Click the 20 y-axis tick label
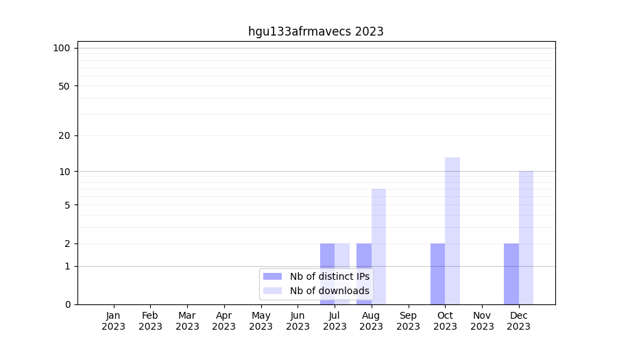The height and width of the screenshot is (342, 617). click(64, 135)
